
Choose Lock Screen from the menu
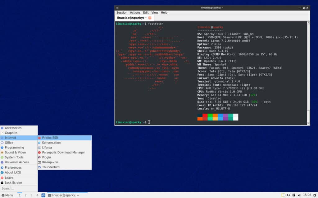tap(19, 183)
